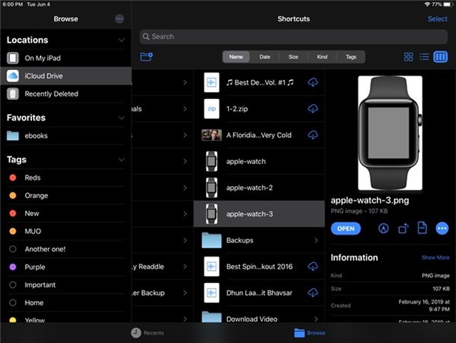Collapse the Favorites section
Image resolution: width=456 pixels, height=343 pixels.
(122, 118)
